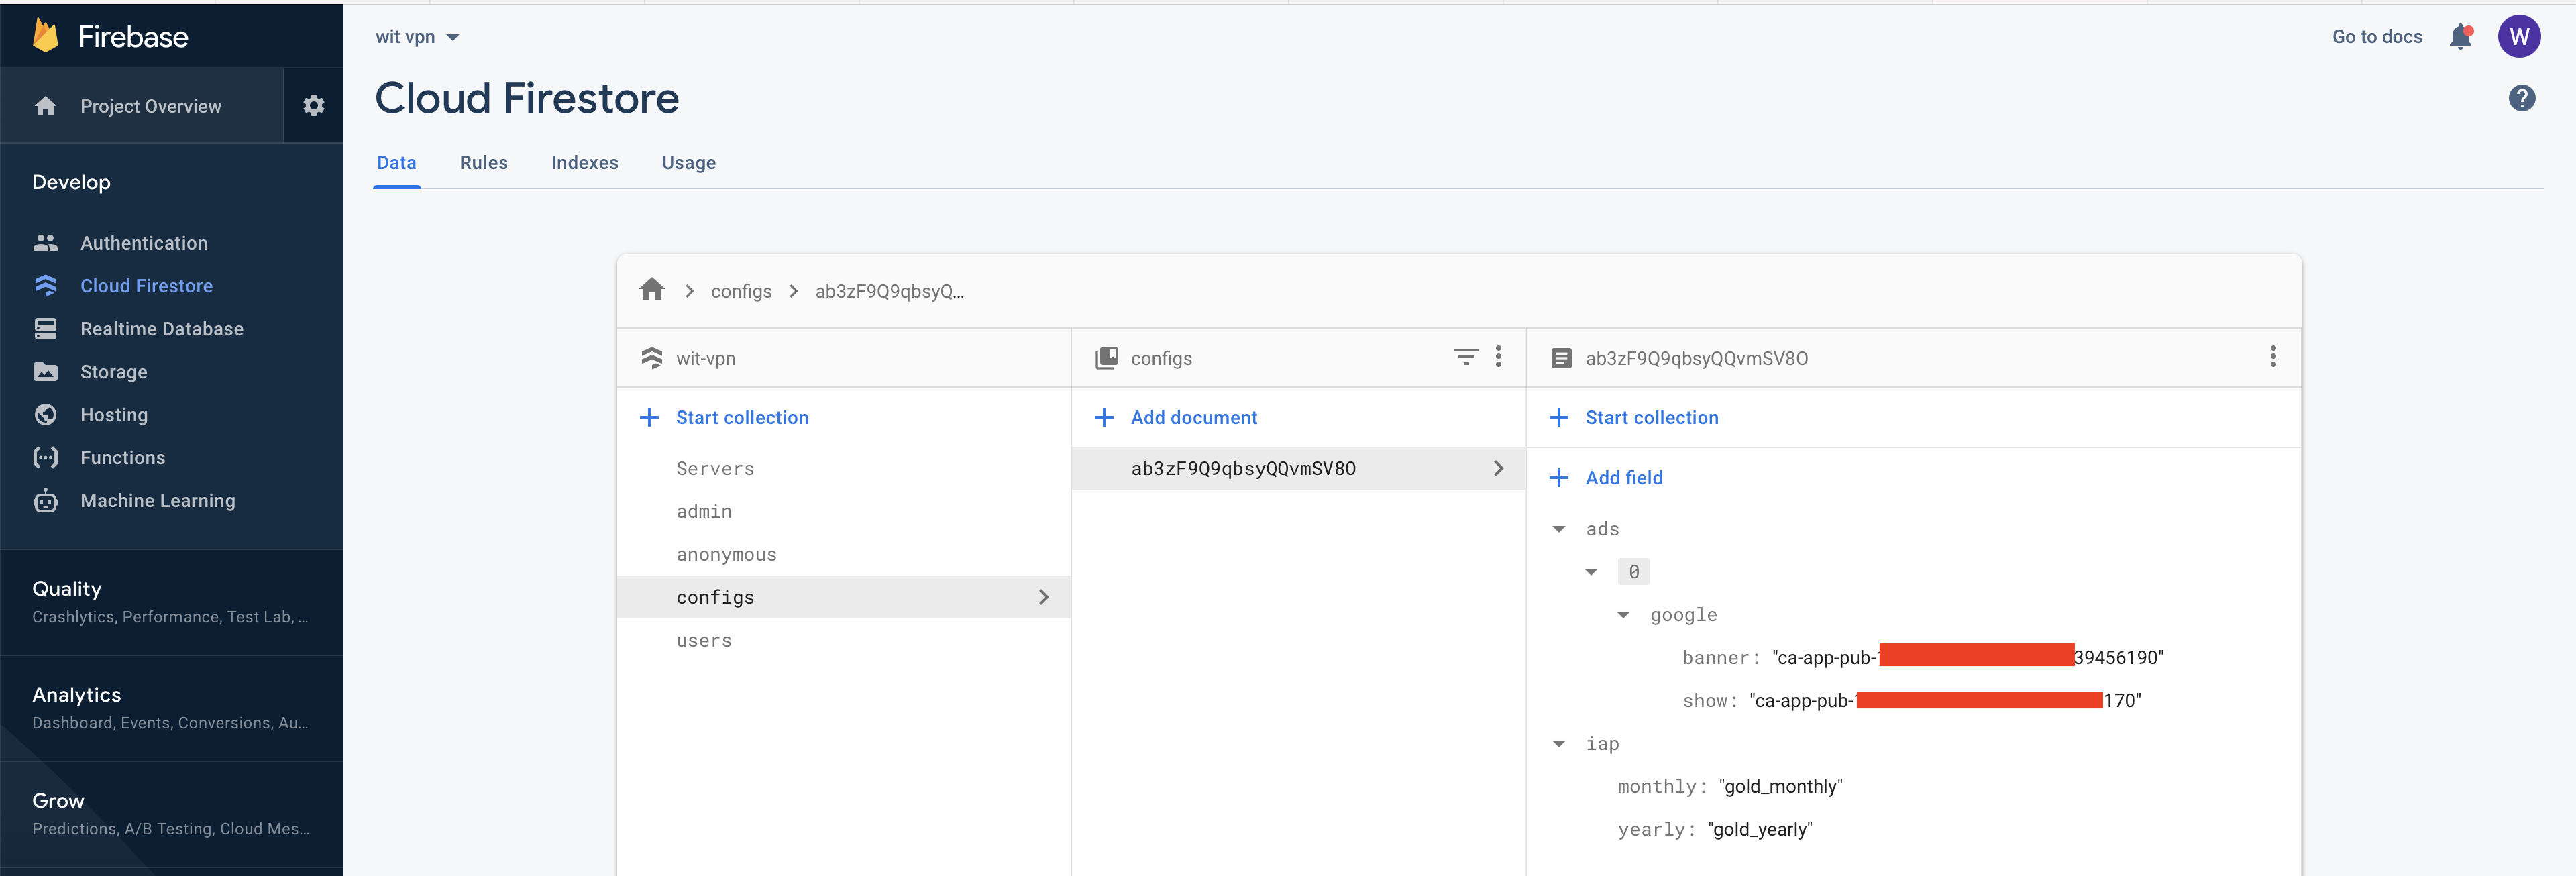Open the help question mark icon

[x=2521, y=98]
